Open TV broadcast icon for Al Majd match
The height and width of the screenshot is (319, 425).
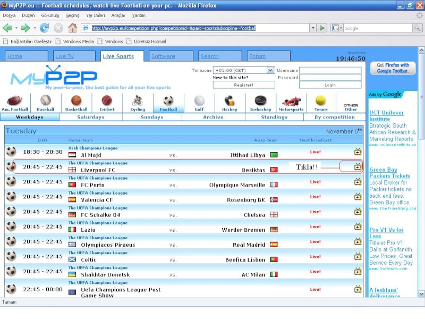[x=358, y=152]
